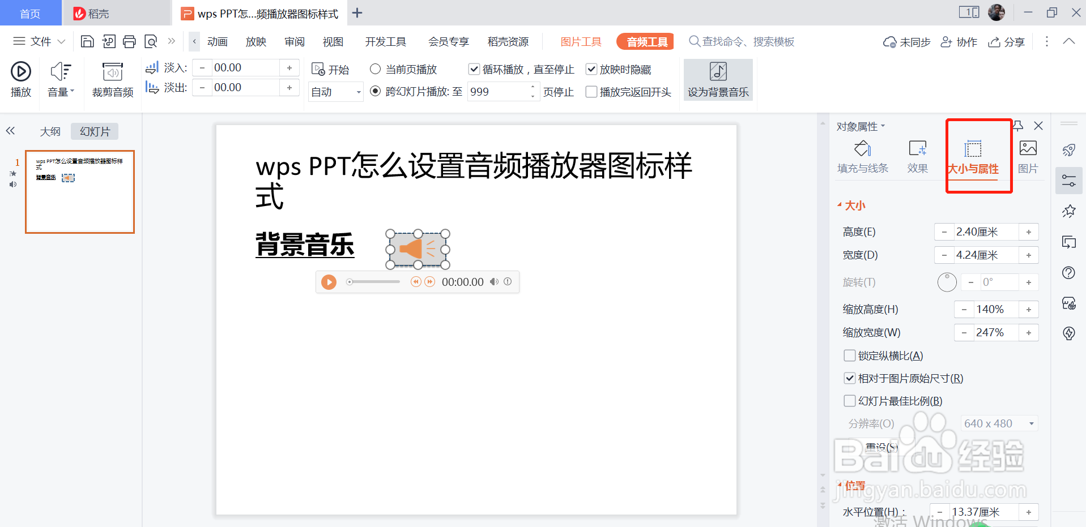Expand the hidden quick toolbar commands chevron
The image size is (1086, 527).
point(172,41)
